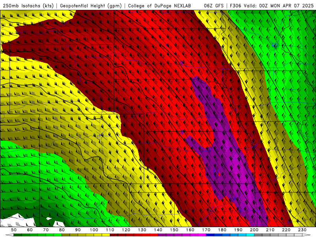Click the '70' value on the legend scale
Screen dimensions: 316x237
pyautogui.click(x=46, y=230)
